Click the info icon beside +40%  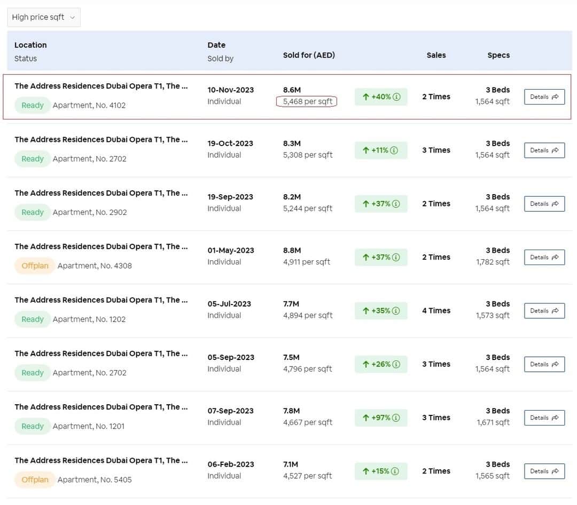point(396,97)
